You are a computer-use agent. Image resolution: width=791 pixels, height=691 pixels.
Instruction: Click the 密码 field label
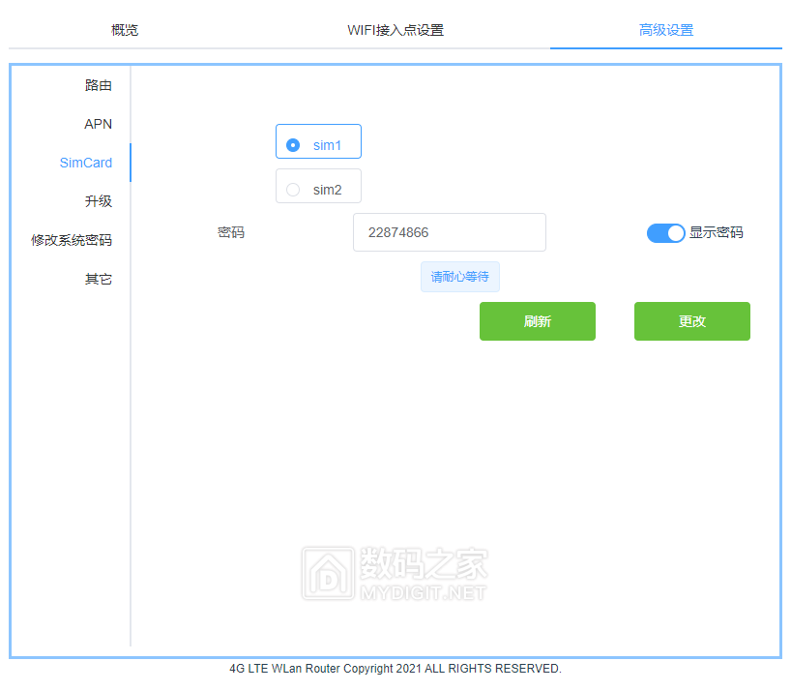coord(231,232)
